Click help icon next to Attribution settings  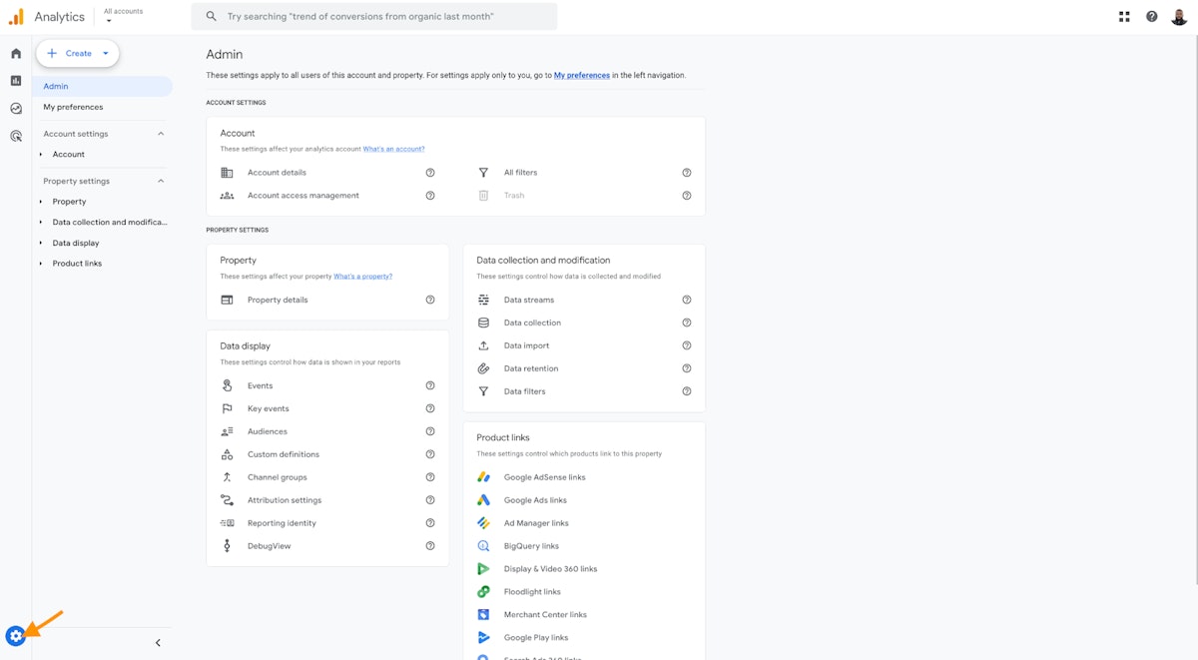coord(430,500)
